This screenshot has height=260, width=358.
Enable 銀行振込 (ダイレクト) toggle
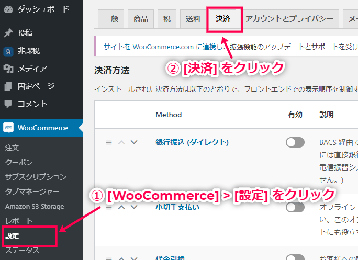[295, 142]
